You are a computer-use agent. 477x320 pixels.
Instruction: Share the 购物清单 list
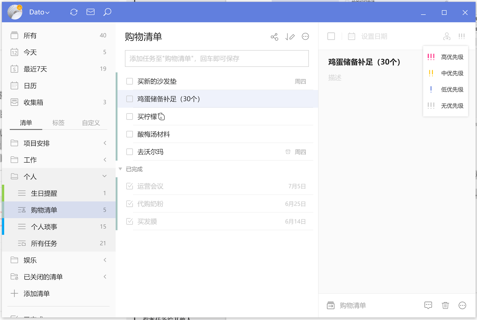tap(274, 37)
